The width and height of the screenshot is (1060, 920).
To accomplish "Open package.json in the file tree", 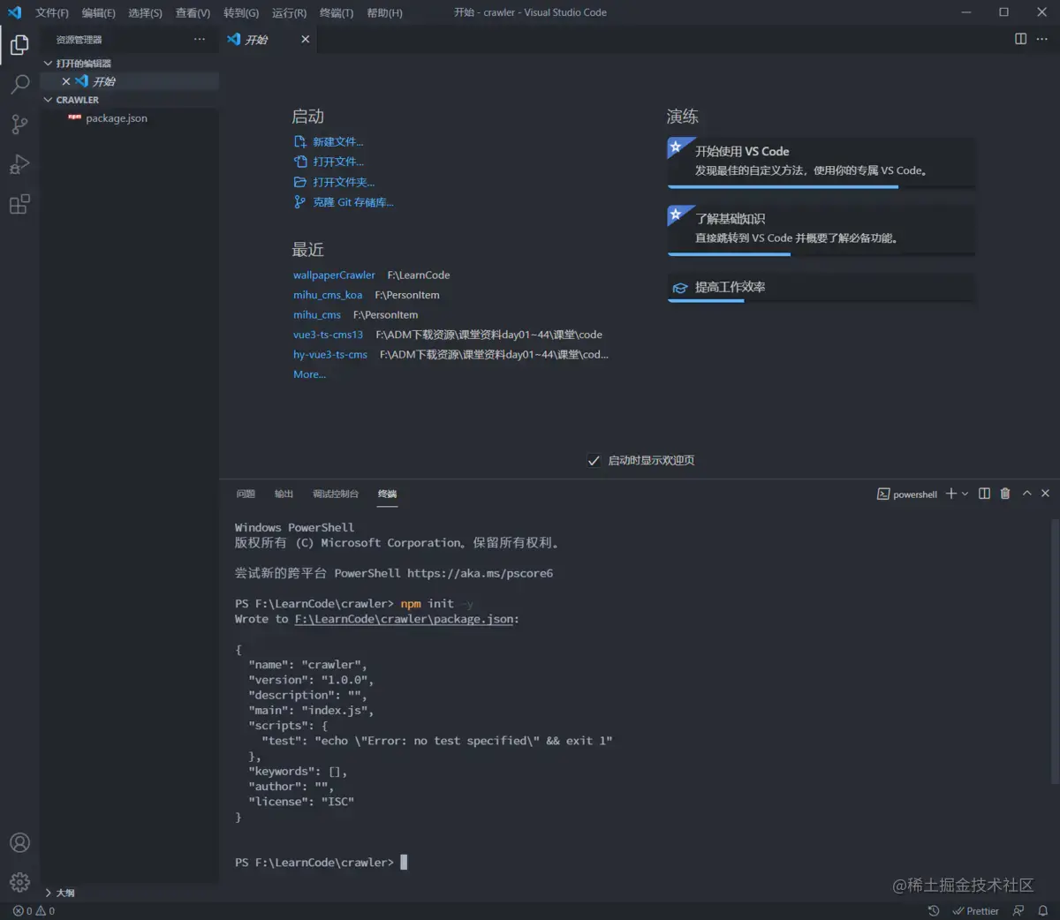I will (x=129, y=118).
